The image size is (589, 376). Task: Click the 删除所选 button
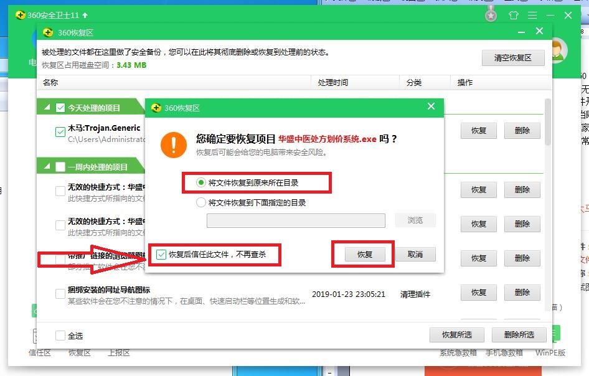[519, 335]
